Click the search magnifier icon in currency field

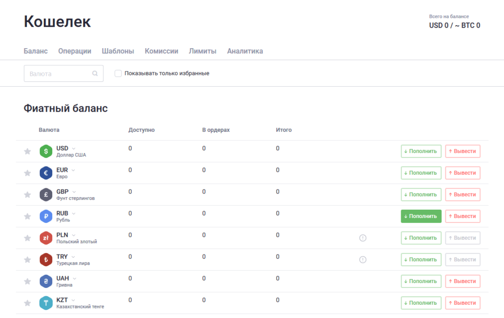[95, 74]
